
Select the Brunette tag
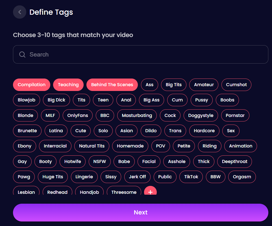coord(27,131)
